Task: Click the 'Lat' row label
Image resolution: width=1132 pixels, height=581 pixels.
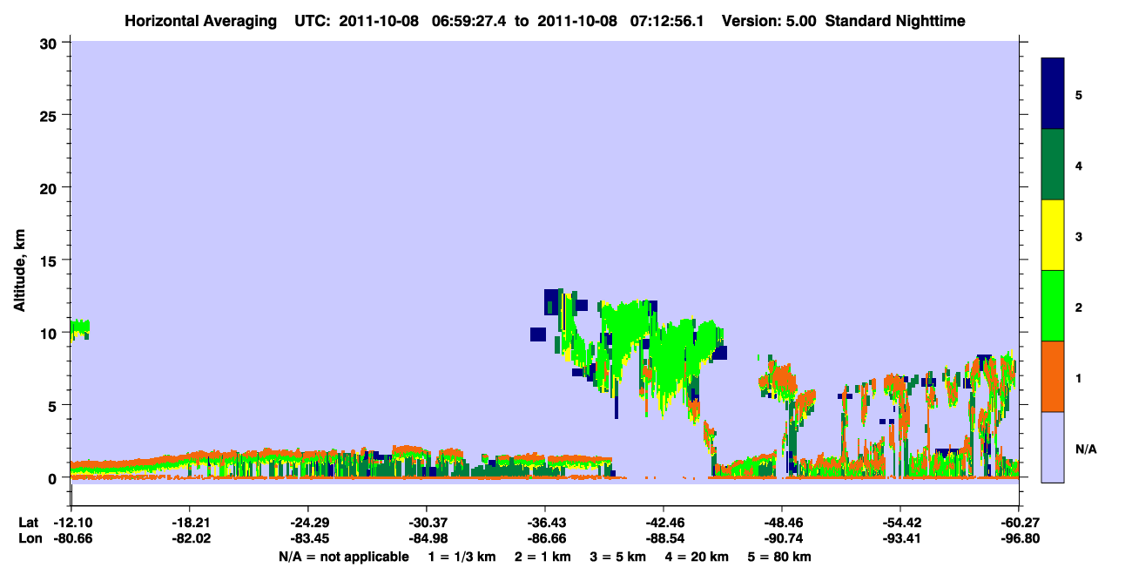Action: (x=29, y=523)
